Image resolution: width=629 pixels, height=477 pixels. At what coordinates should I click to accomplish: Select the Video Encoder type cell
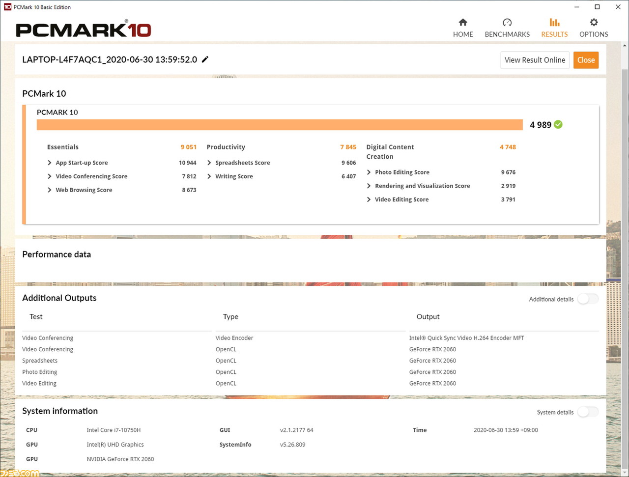click(234, 338)
